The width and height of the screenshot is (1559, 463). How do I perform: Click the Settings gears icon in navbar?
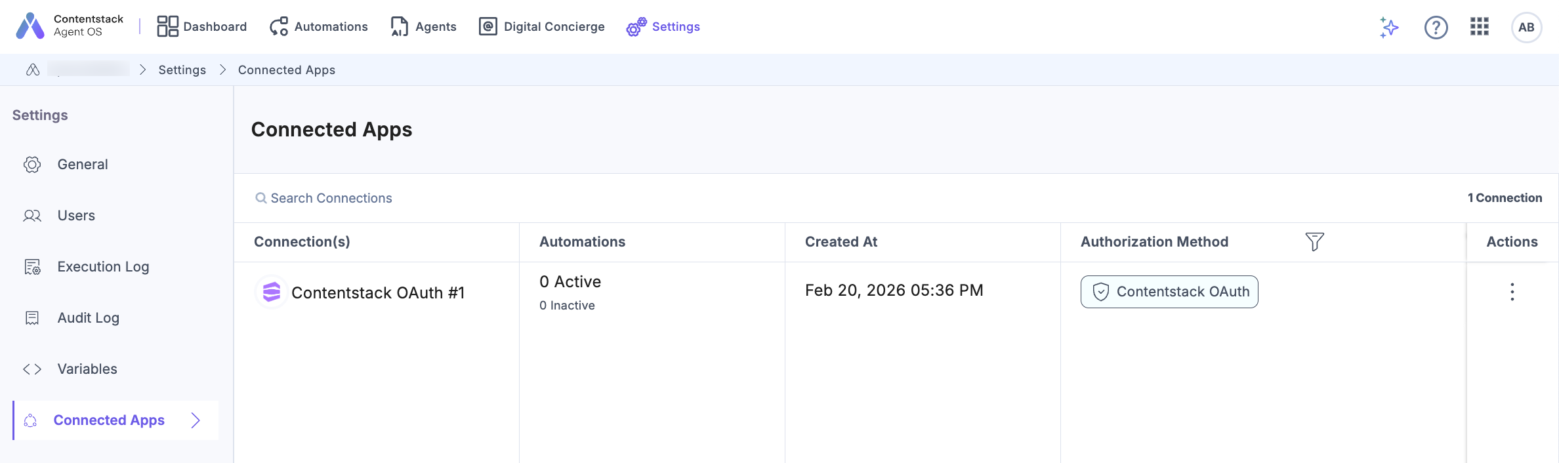coord(636,27)
